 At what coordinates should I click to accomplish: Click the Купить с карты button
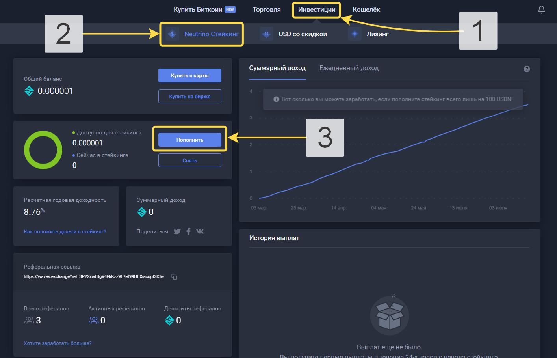pyautogui.click(x=190, y=75)
